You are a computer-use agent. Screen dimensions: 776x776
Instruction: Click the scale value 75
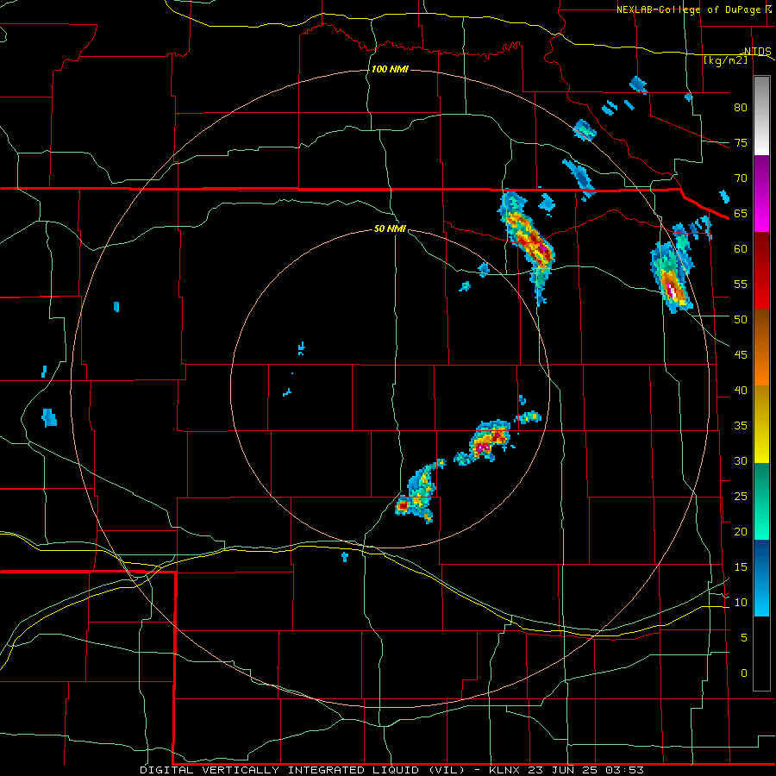[741, 143]
